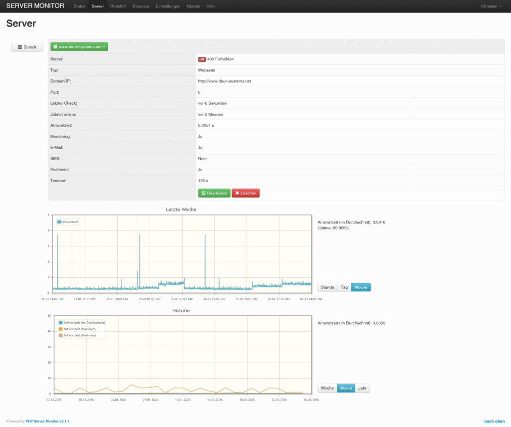Click the orange Maximum legend square in Historie chart
The image size is (511, 427).
[x=60, y=329]
